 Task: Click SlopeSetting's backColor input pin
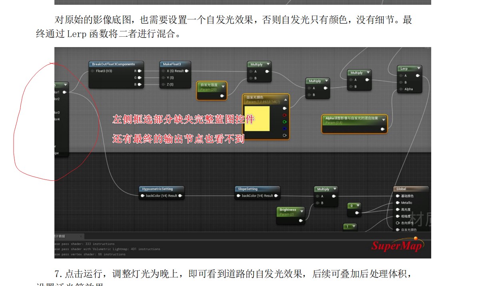pos(238,196)
